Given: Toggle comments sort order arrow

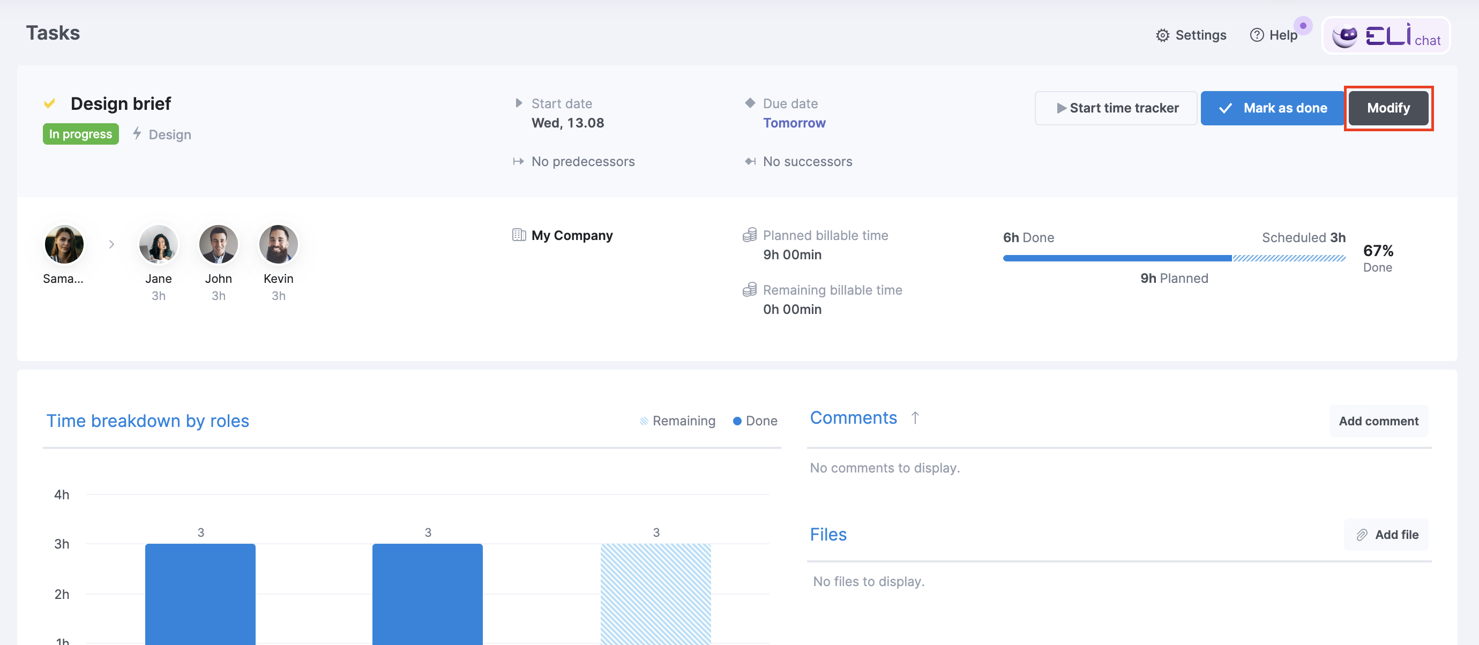Looking at the screenshot, I should [915, 418].
